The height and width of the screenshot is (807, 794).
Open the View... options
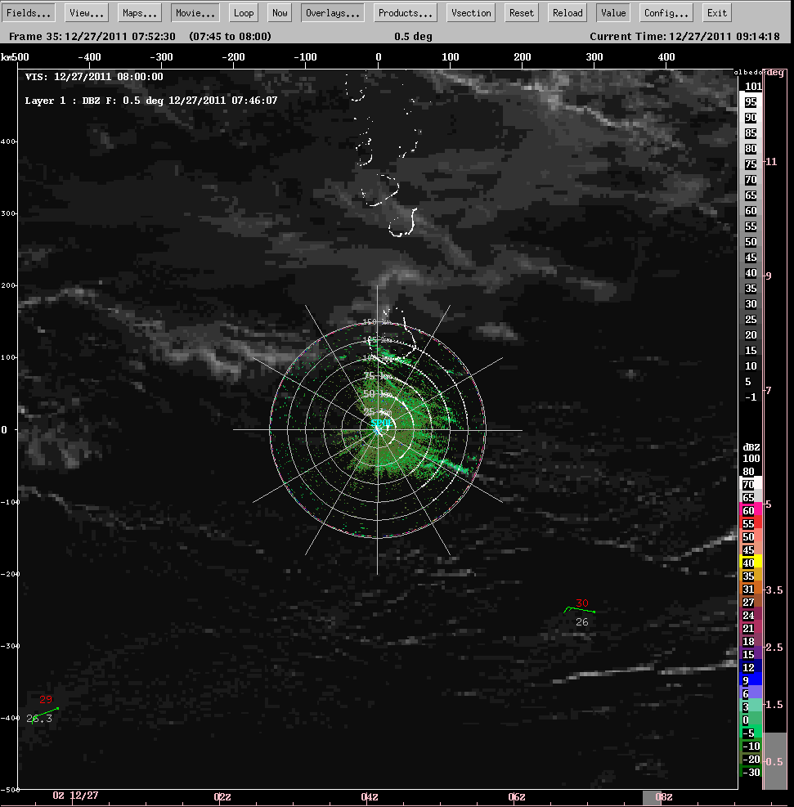coord(87,13)
